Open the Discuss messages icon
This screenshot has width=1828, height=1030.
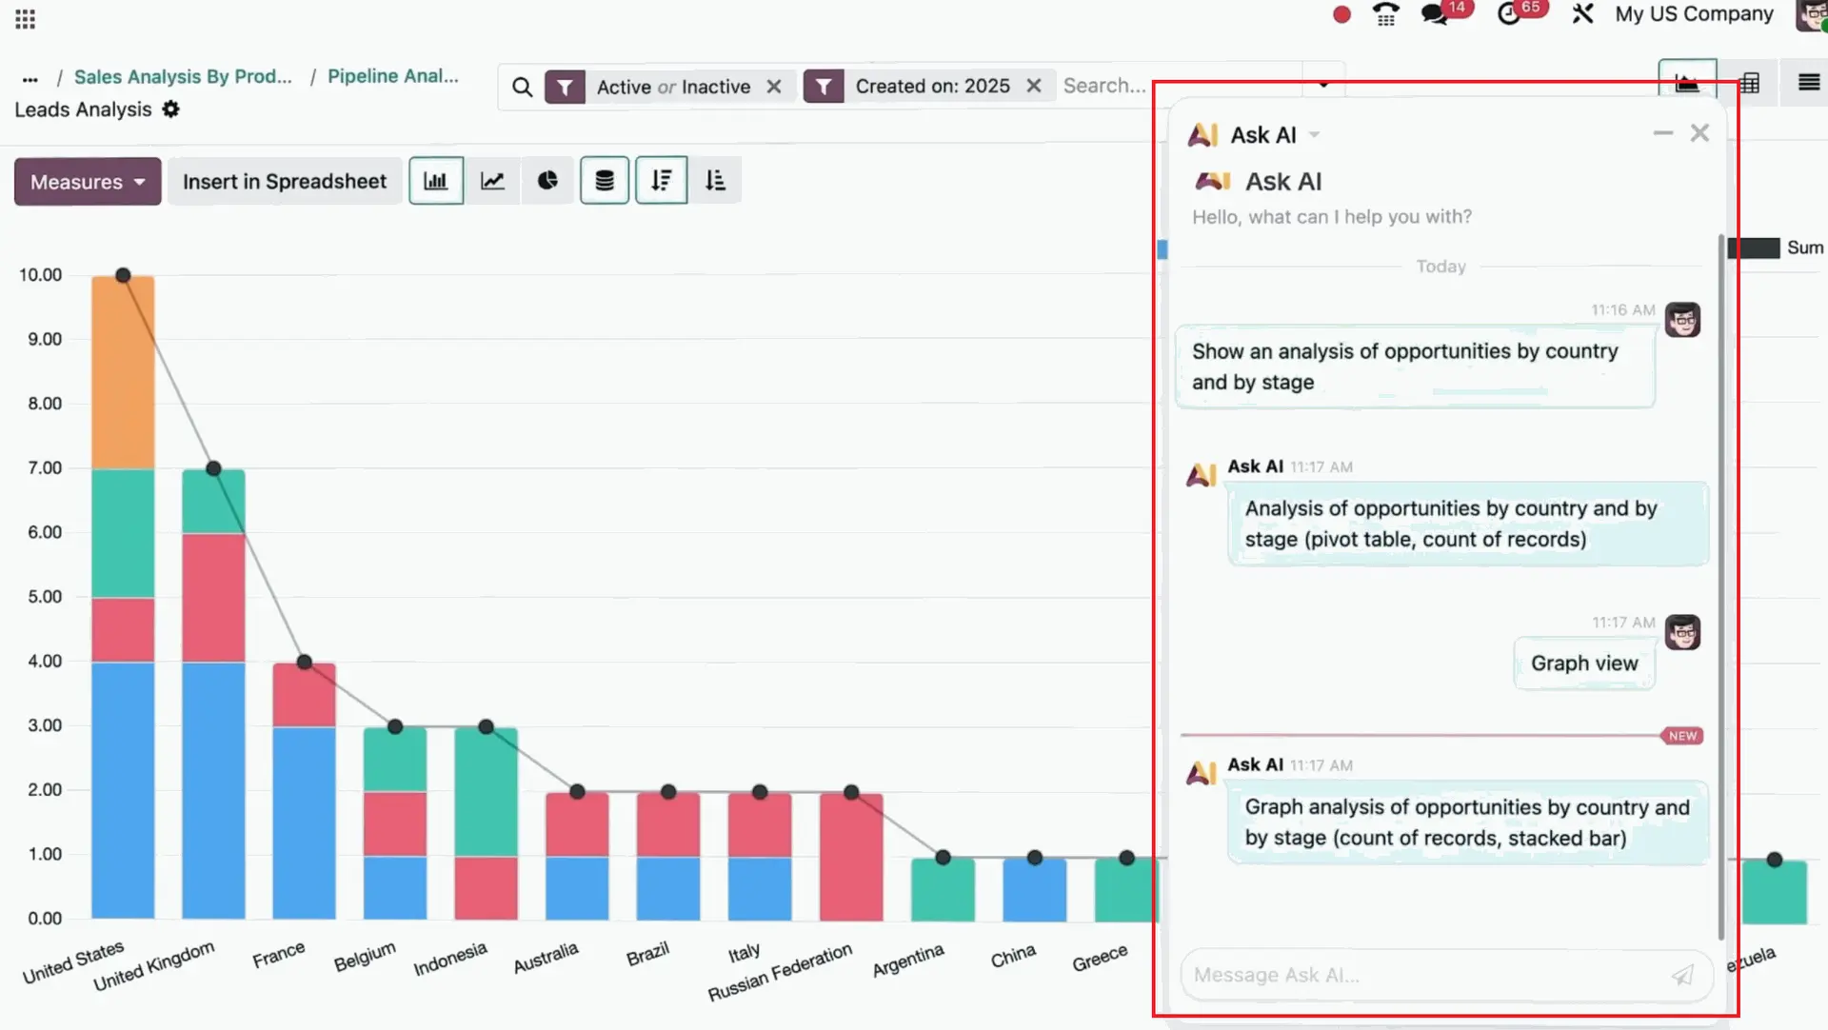coord(1434,14)
